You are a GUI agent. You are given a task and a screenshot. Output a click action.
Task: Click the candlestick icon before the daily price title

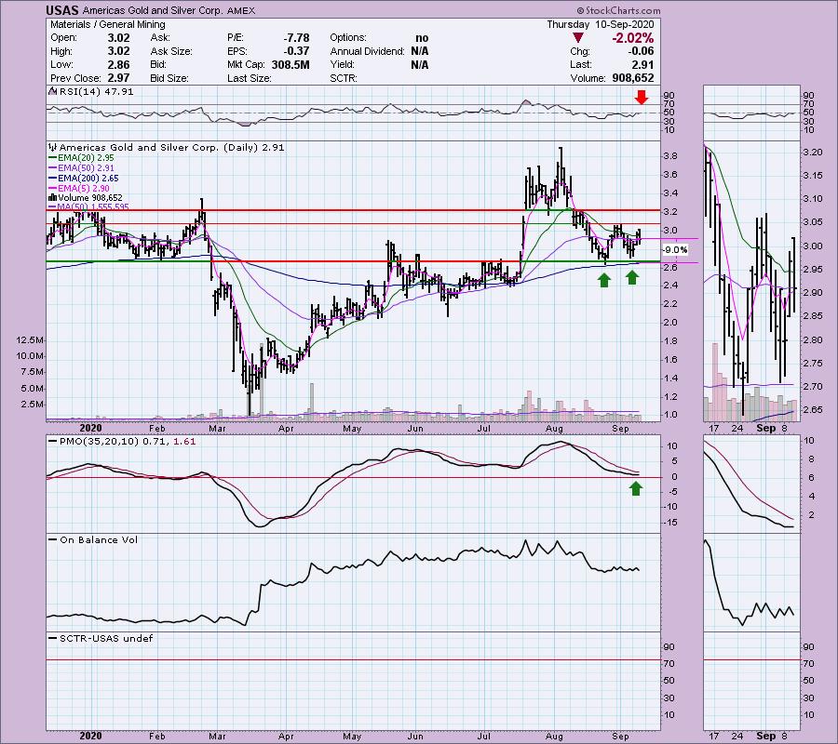[x=52, y=147]
